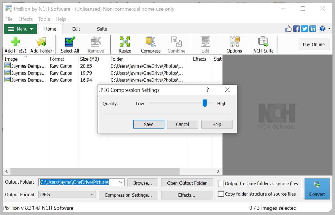335x215 pixels.
Task: Open the Tools menu
Action: click(44, 19)
